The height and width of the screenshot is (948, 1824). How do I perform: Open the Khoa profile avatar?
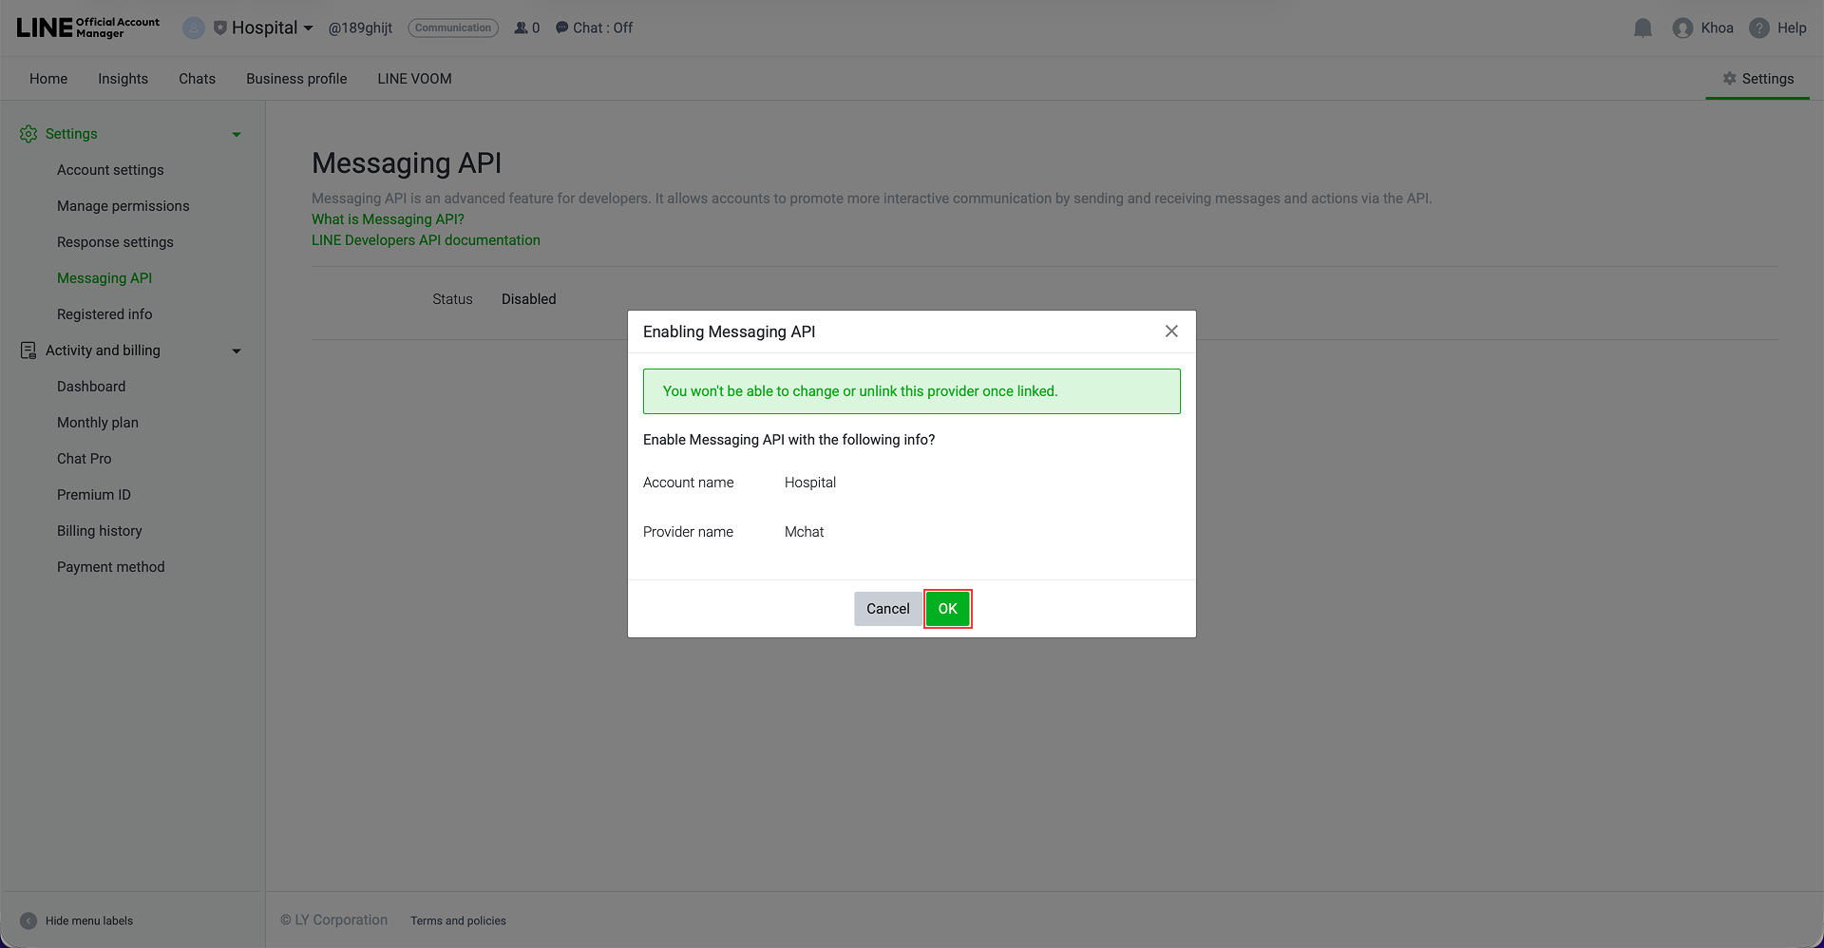pyautogui.click(x=1681, y=28)
